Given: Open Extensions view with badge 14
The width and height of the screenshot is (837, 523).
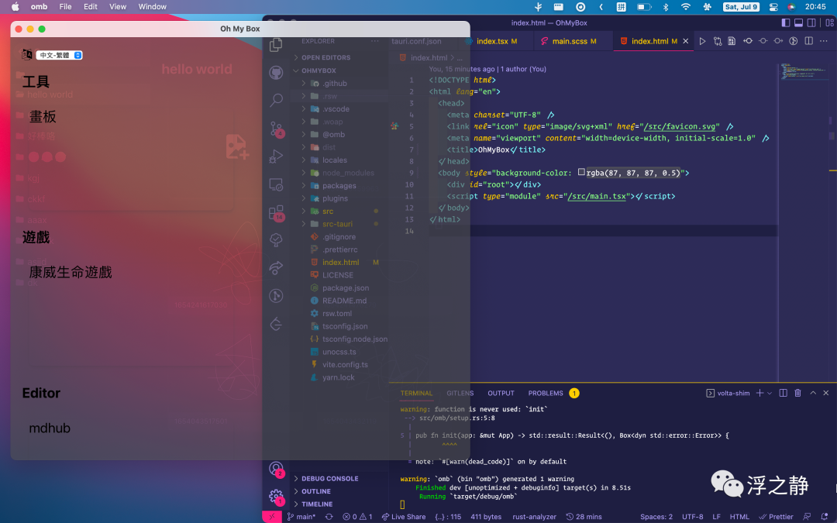Looking at the screenshot, I should (276, 213).
